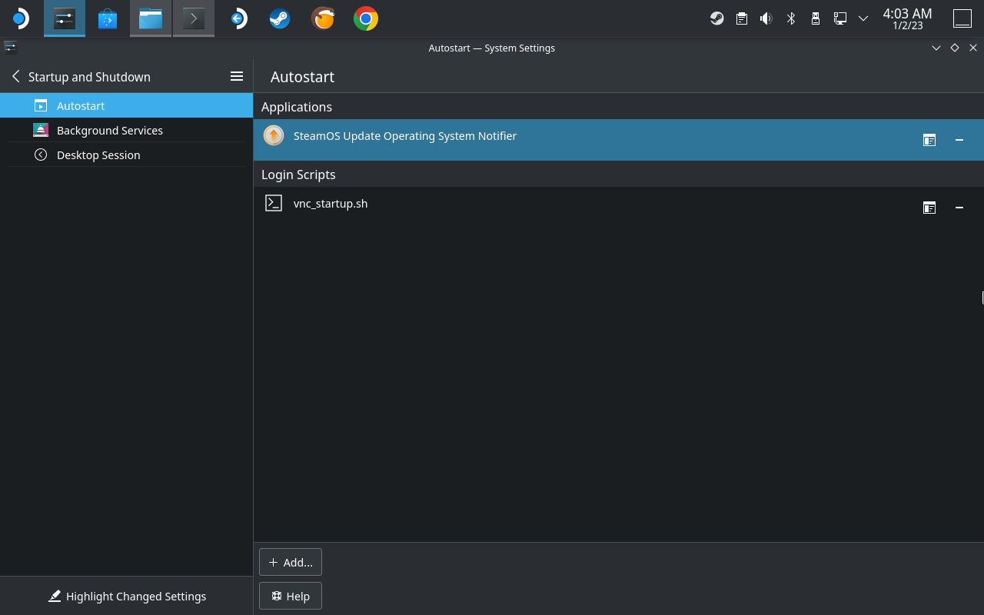Click removable devices tray icon
This screenshot has height=615, width=984.
coord(815,18)
